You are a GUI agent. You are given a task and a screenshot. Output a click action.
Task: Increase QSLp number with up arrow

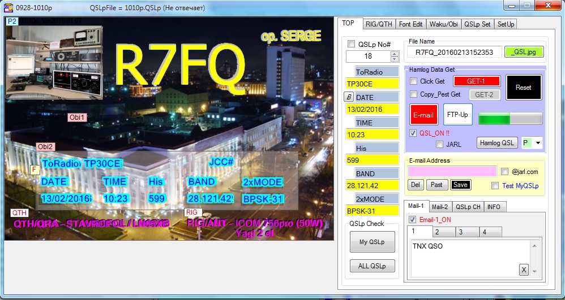394,54
